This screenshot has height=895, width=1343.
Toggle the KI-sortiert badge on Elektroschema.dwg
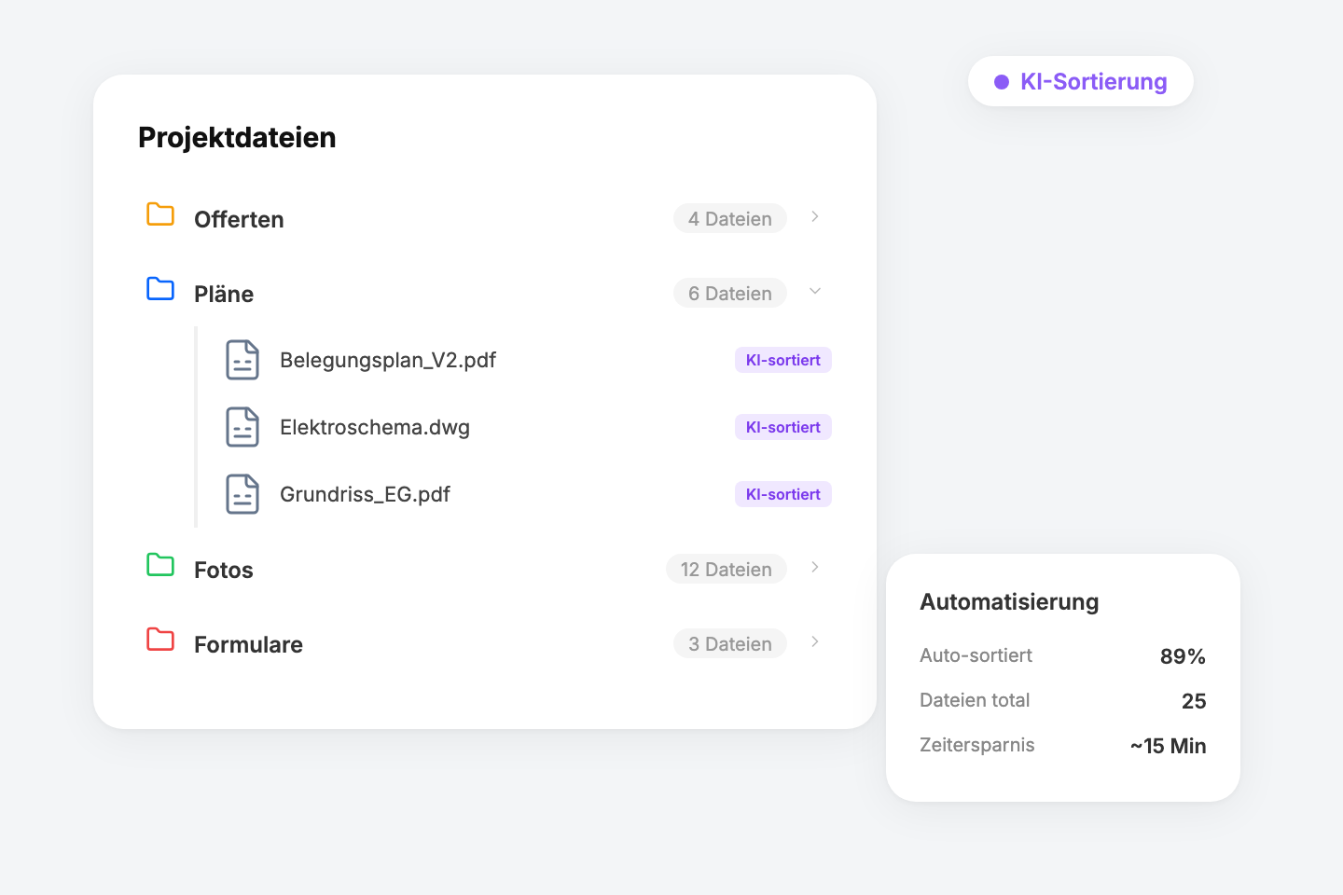coord(782,427)
